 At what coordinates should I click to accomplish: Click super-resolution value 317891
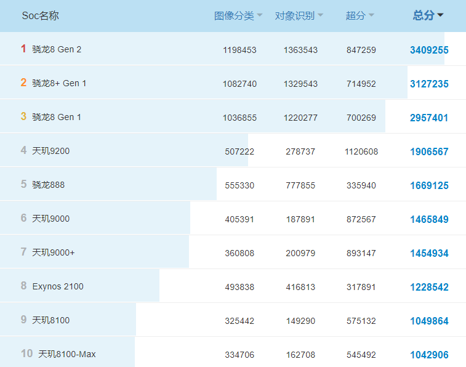361,287
